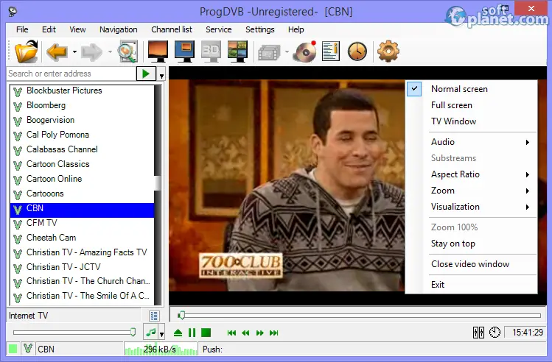This screenshot has width=552, height=362.
Task: Open the scheduler clock icon
Action: pyautogui.click(x=357, y=52)
